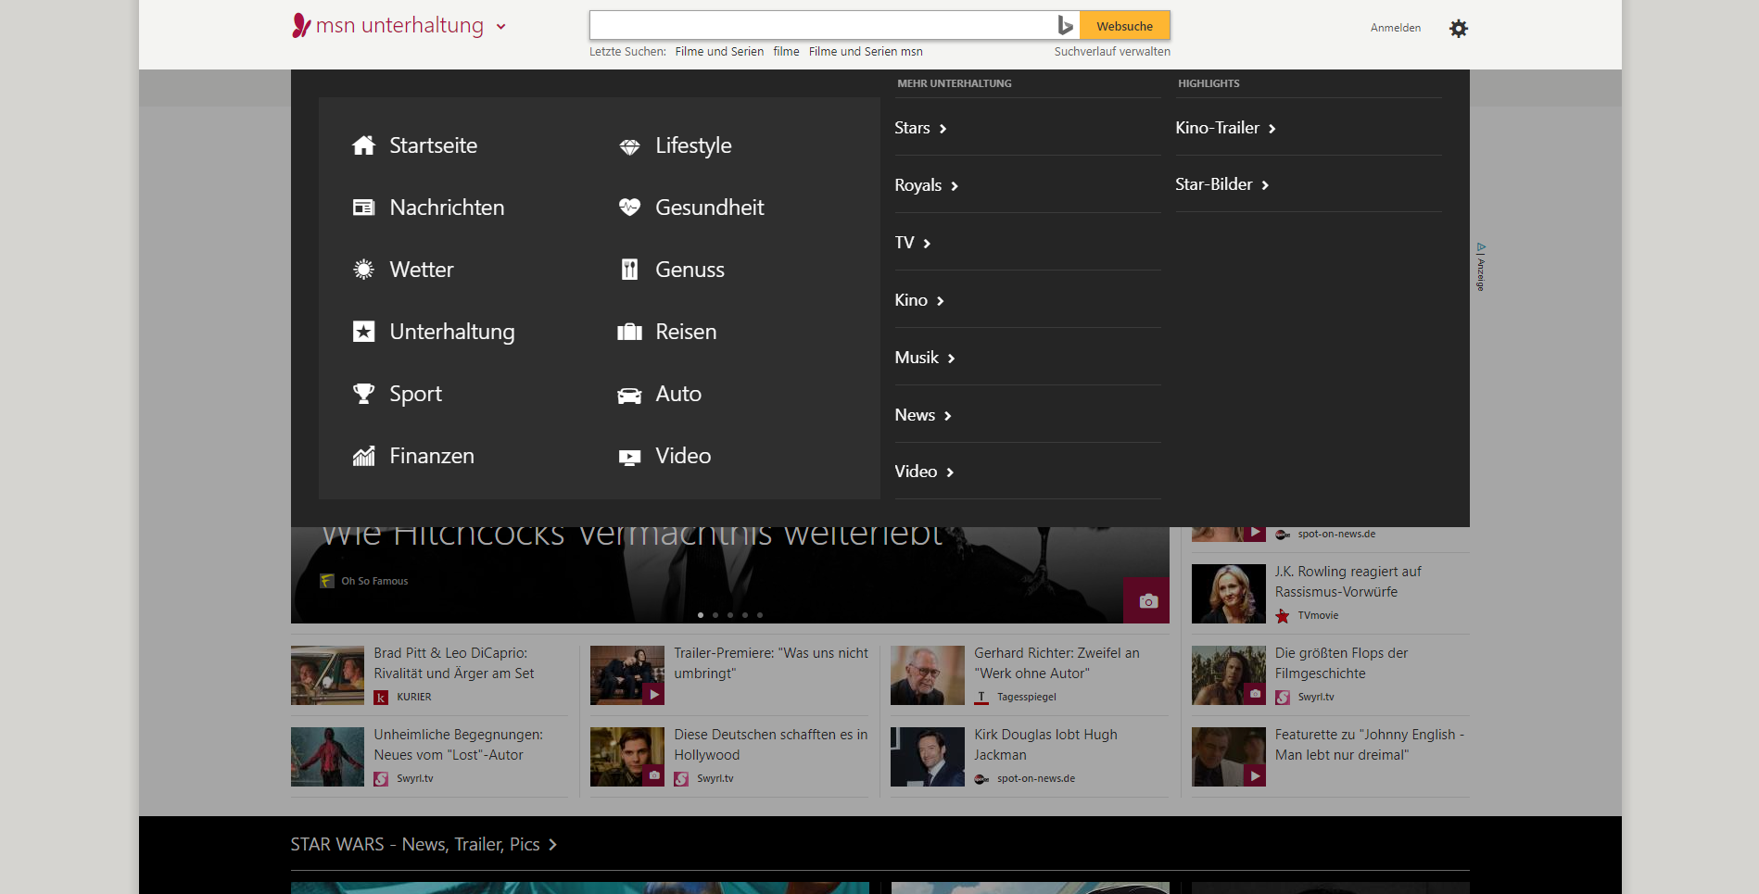
Task: Open gallery via camera icon on hero image
Action: [x=1147, y=601]
